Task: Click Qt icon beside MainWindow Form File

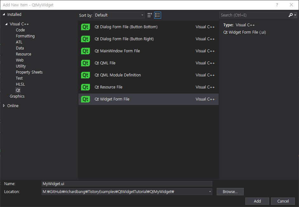Action: [x=85, y=51]
